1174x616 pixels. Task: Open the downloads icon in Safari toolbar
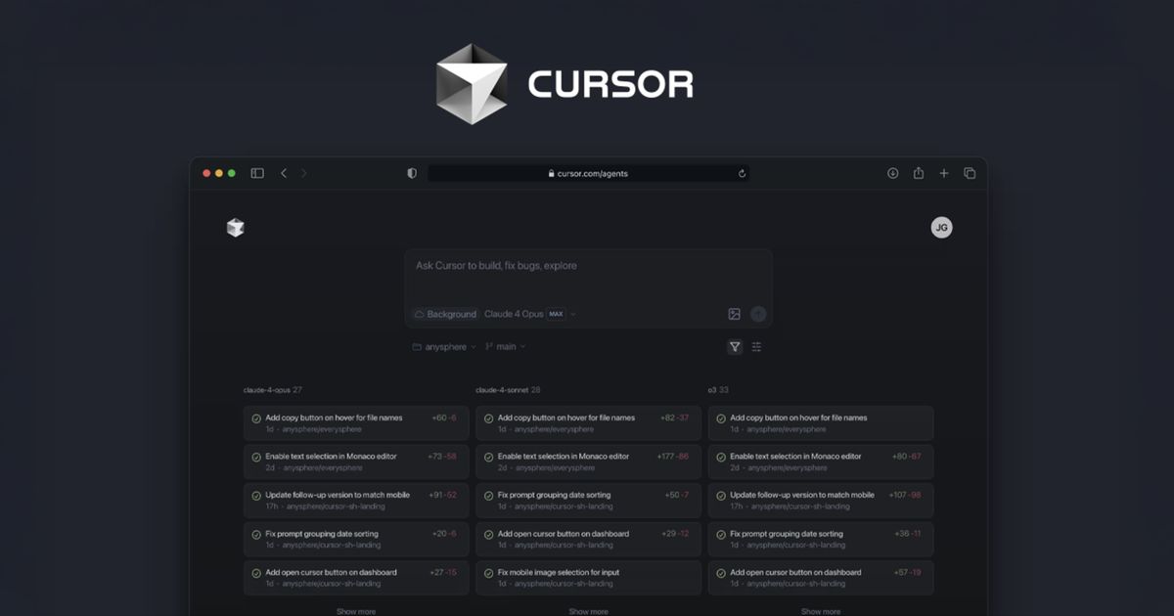pos(893,173)
